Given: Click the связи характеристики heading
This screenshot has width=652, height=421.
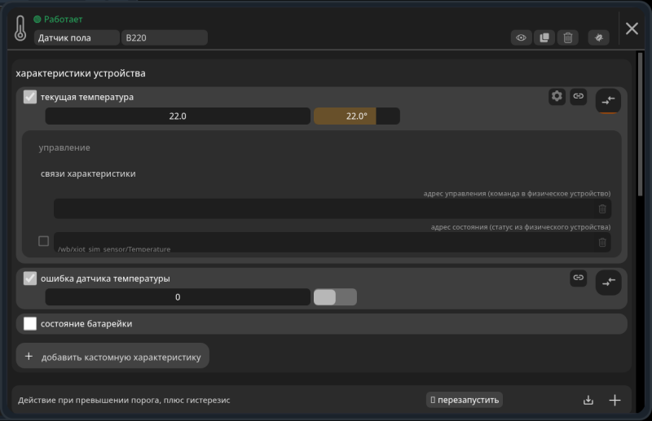Looking at the screenshot, I should tap(88, 173).
